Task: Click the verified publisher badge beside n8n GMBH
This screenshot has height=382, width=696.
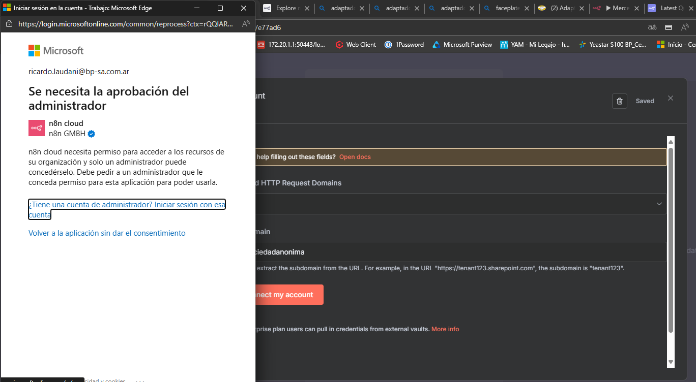Action: click(92, 134)
